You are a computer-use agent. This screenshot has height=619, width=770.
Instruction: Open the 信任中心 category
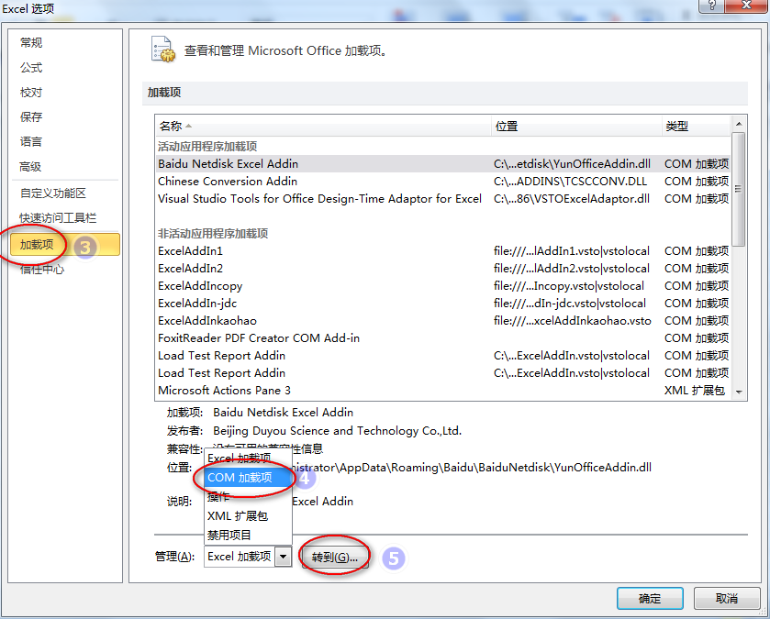tap(42, 269)
